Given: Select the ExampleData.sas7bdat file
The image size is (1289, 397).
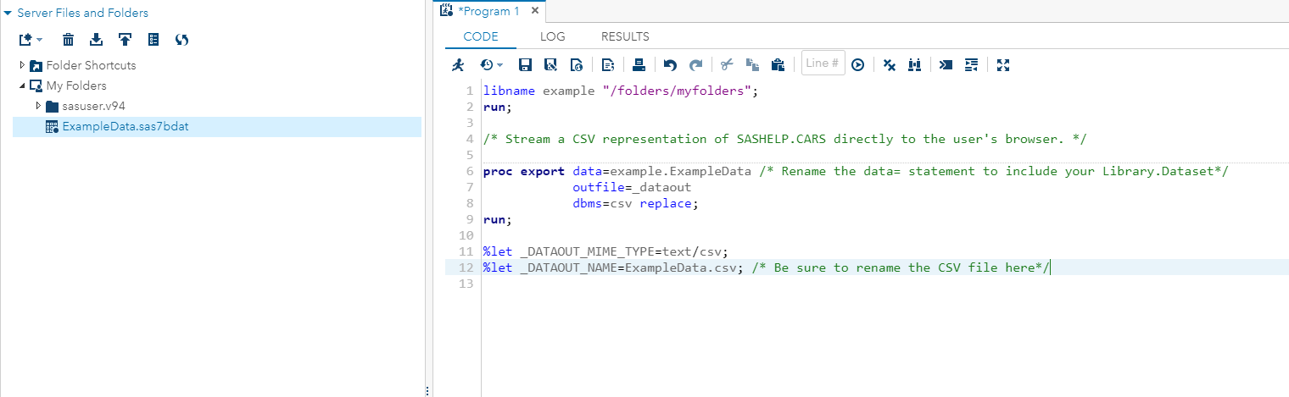Looking at the screenshot, I should tap(123, 127).
